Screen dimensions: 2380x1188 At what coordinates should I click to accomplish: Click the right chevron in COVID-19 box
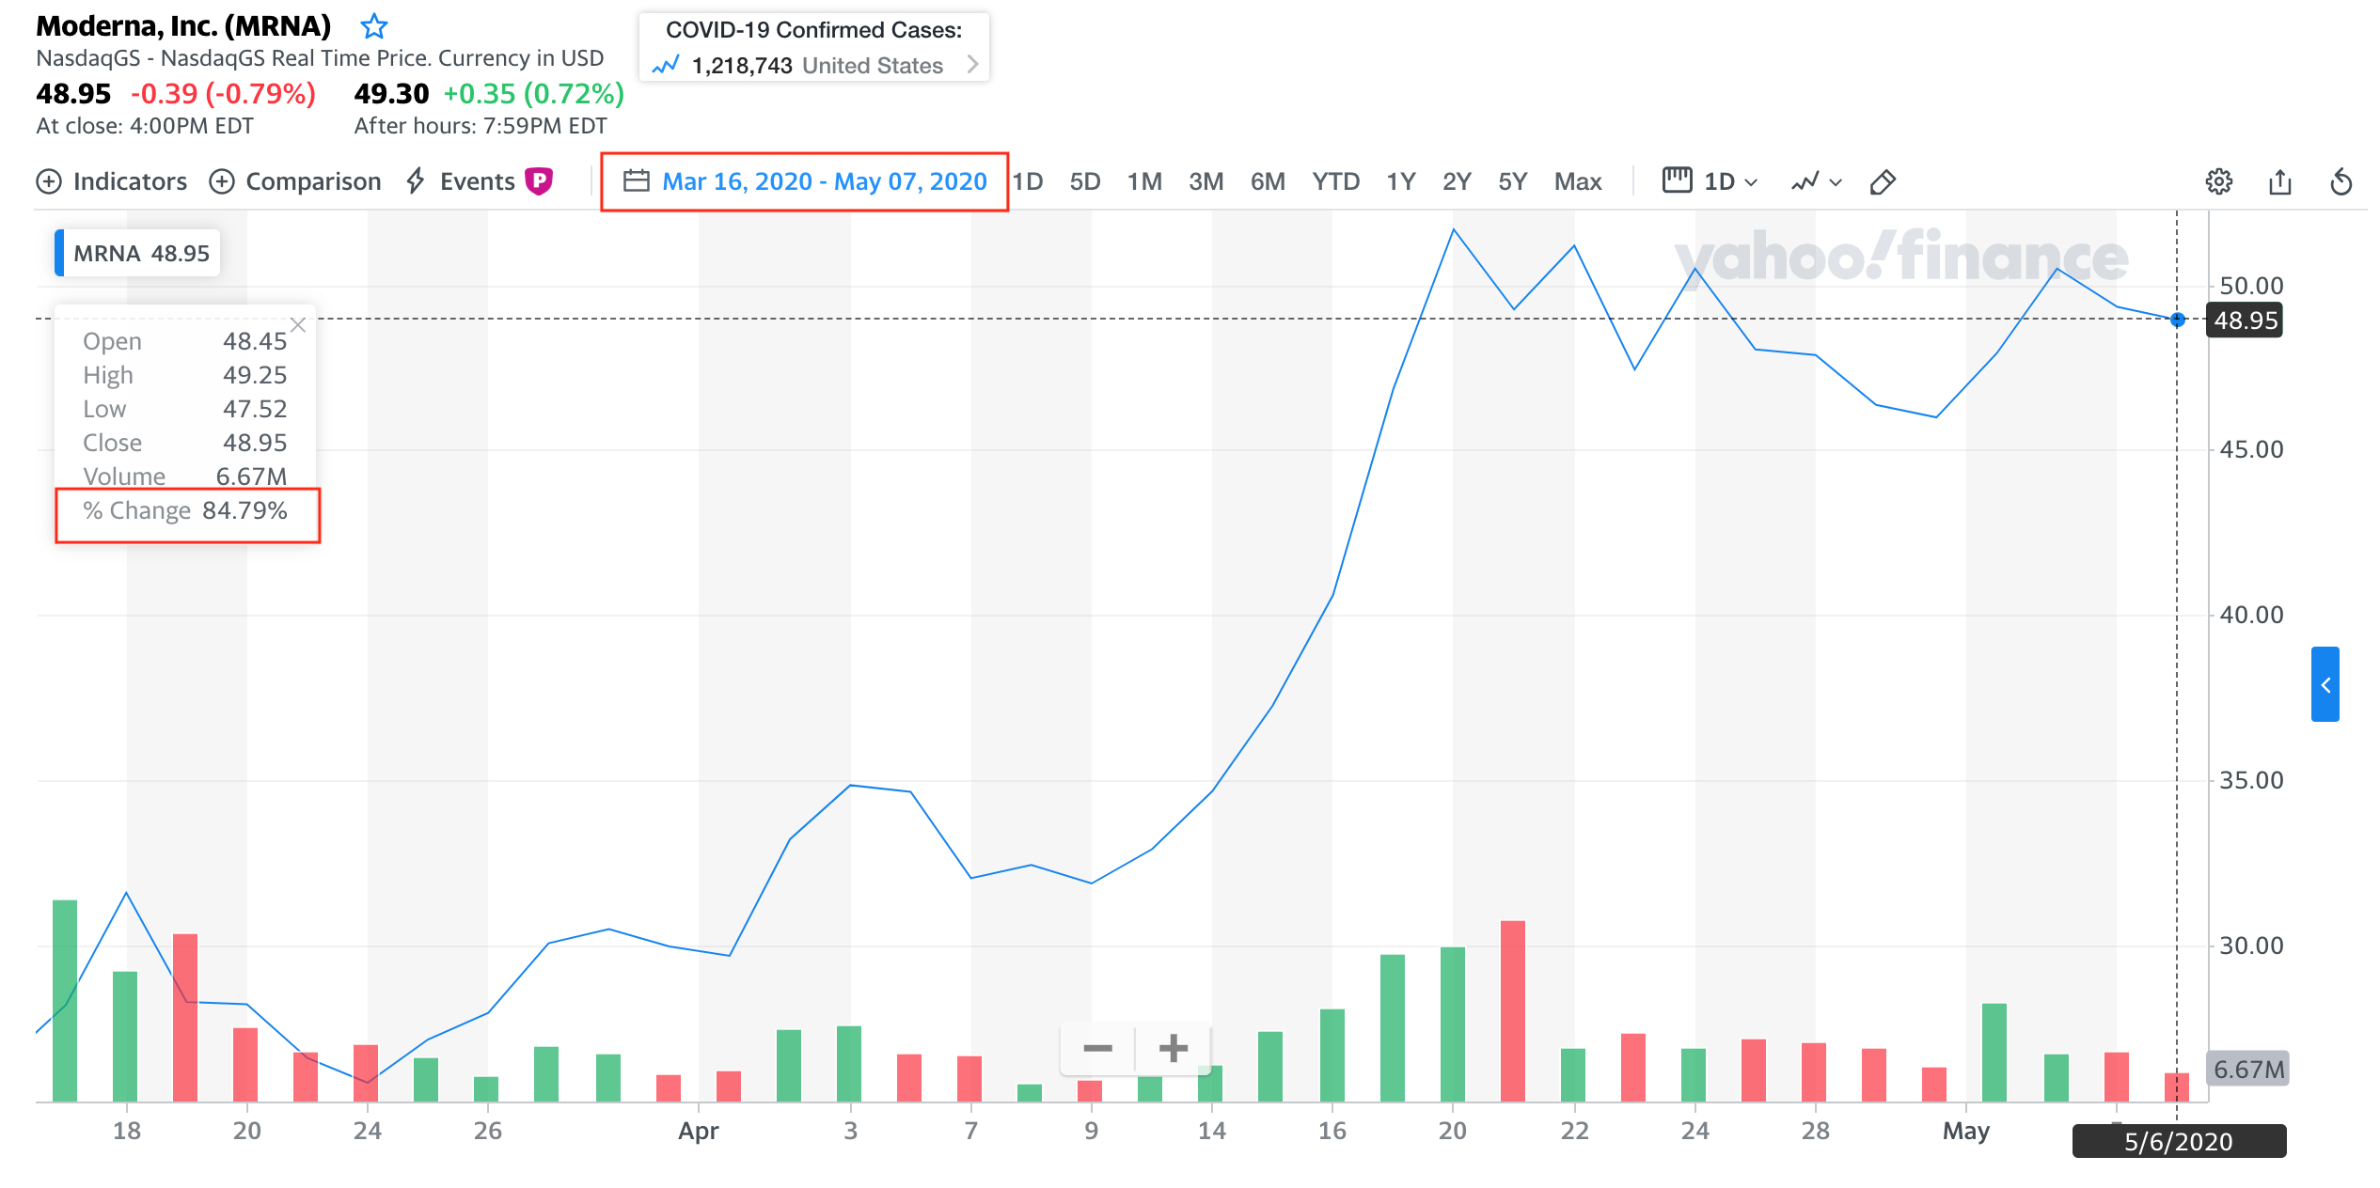point(972,65)
